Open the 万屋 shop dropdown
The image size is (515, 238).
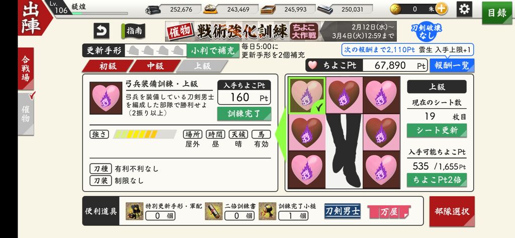point(389,212)
